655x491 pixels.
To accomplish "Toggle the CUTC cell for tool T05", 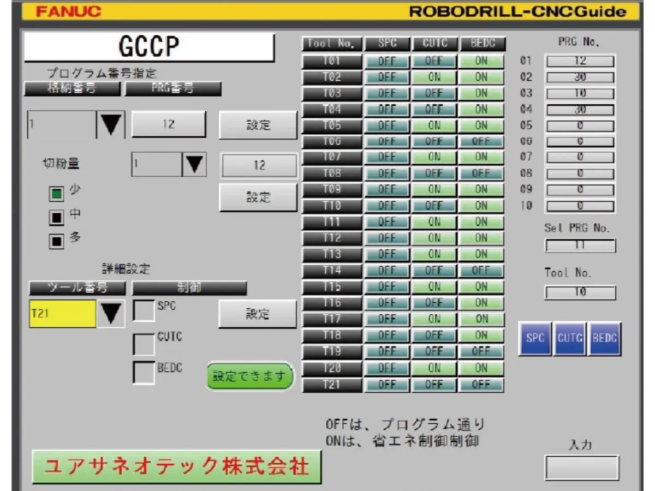I will click(x=434, y=125).
